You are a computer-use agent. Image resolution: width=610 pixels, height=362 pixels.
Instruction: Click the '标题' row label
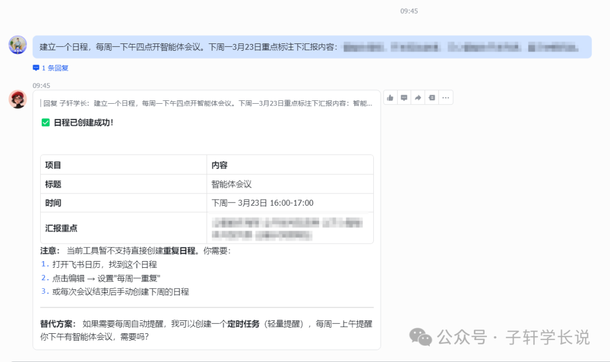pos(53,184)
